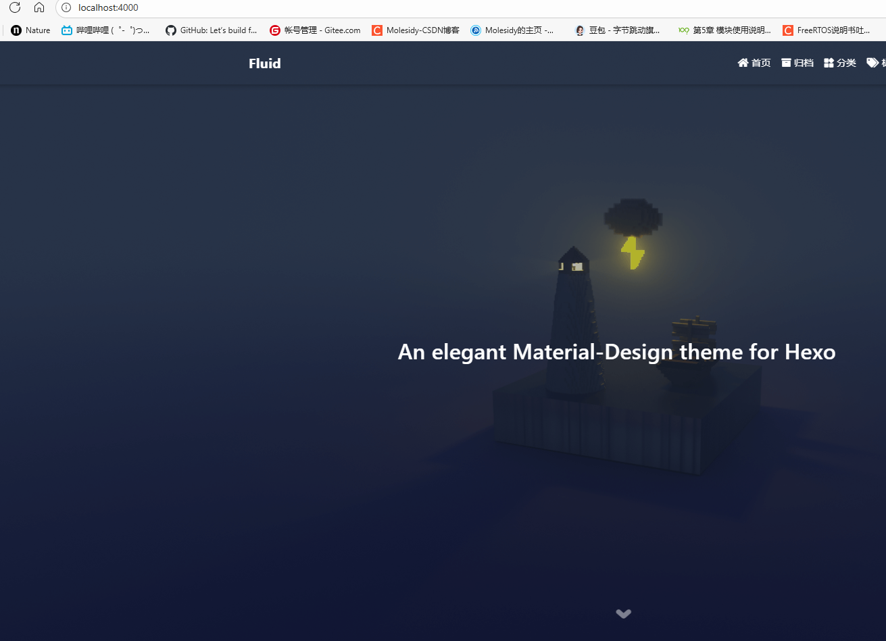This screenshot has height=641, width=886.
Task: Click the Gitee logo bookmark icon
Action: tap(274, 30)
